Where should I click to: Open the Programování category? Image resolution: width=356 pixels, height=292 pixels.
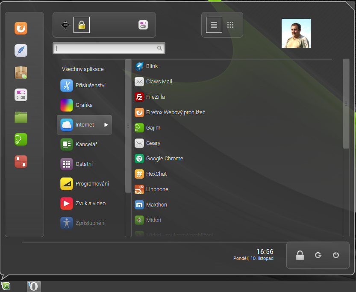[x=84, y=184]
